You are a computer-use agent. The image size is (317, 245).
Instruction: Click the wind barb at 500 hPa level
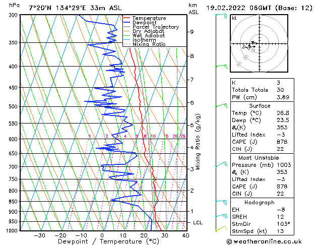click(x=221, y=106)
